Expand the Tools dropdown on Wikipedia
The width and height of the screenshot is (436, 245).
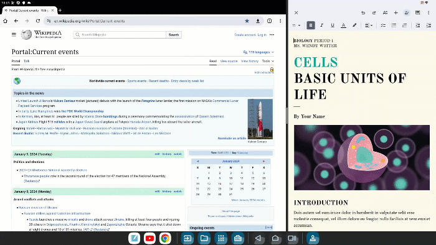[x=268, y=61]
